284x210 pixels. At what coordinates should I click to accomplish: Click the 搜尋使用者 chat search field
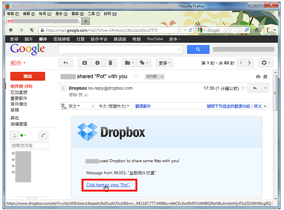[x=29, y=145]
